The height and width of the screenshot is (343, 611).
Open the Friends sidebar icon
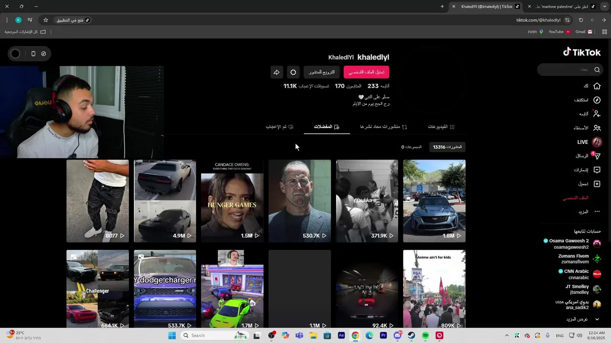(597, 128)
